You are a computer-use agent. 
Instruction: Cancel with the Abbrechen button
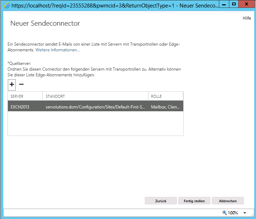point(227,201)
